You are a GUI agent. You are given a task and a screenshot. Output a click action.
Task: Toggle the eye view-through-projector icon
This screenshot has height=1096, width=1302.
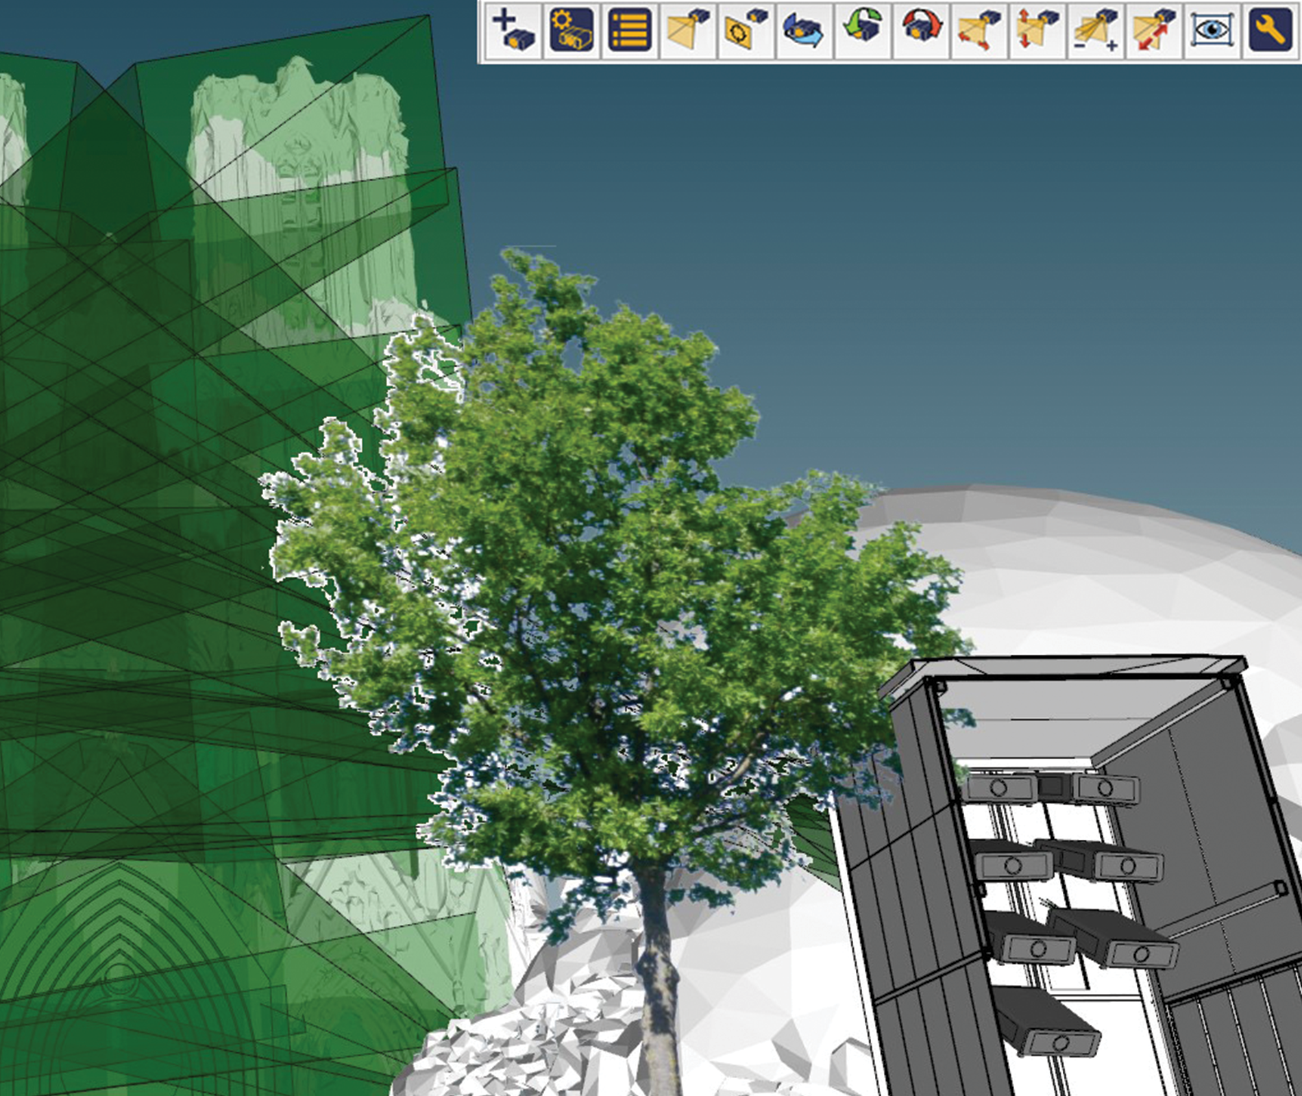1212,29
